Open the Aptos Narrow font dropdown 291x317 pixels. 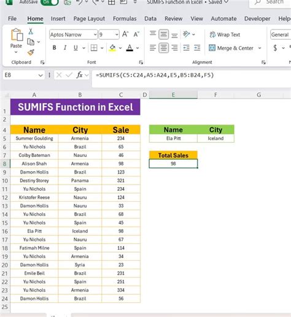pos(95,34)
